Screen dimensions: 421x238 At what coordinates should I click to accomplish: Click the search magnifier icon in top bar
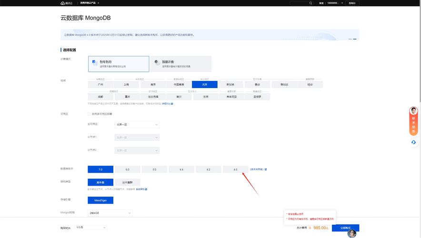[x=311, y=3]
